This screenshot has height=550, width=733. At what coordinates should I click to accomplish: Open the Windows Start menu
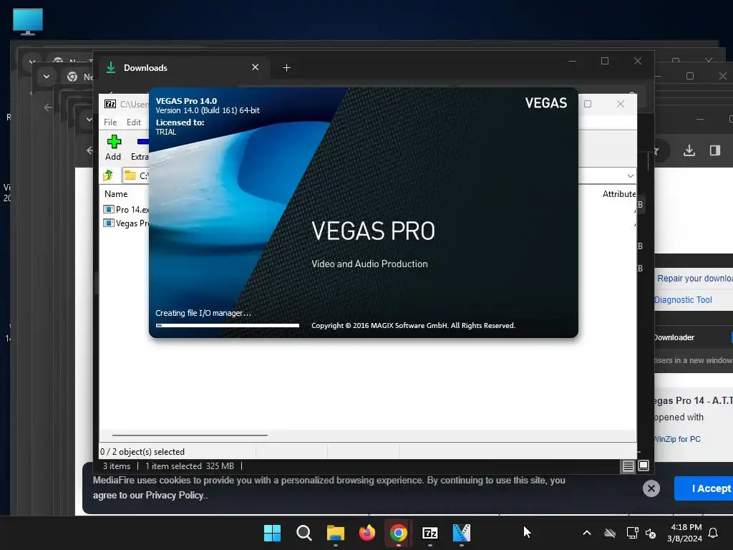272,533
